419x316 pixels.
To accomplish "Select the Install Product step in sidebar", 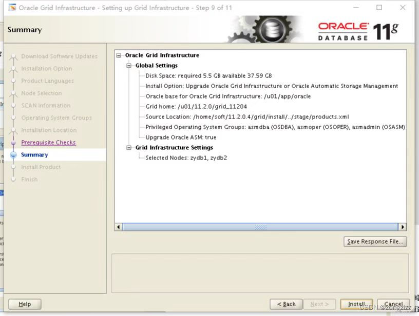I will click(x=41, y=167).
